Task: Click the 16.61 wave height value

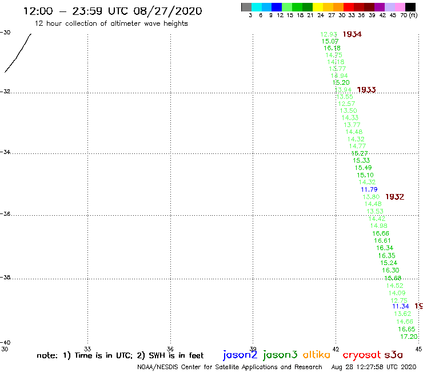Action: (x=382, y=240)
